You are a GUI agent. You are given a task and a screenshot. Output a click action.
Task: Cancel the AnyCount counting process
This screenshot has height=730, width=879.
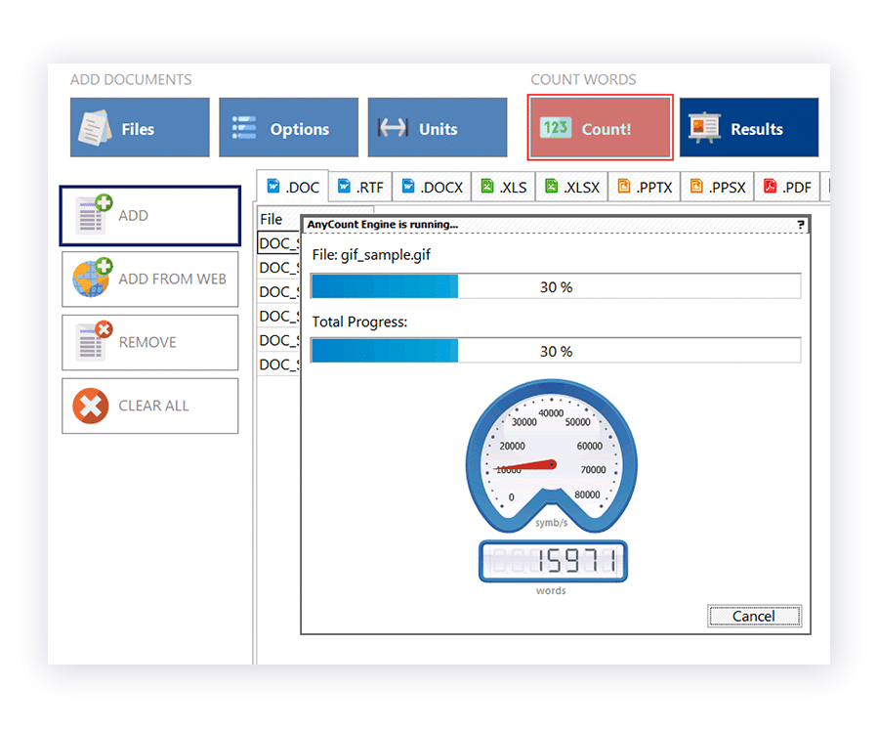tap(754, 616)
